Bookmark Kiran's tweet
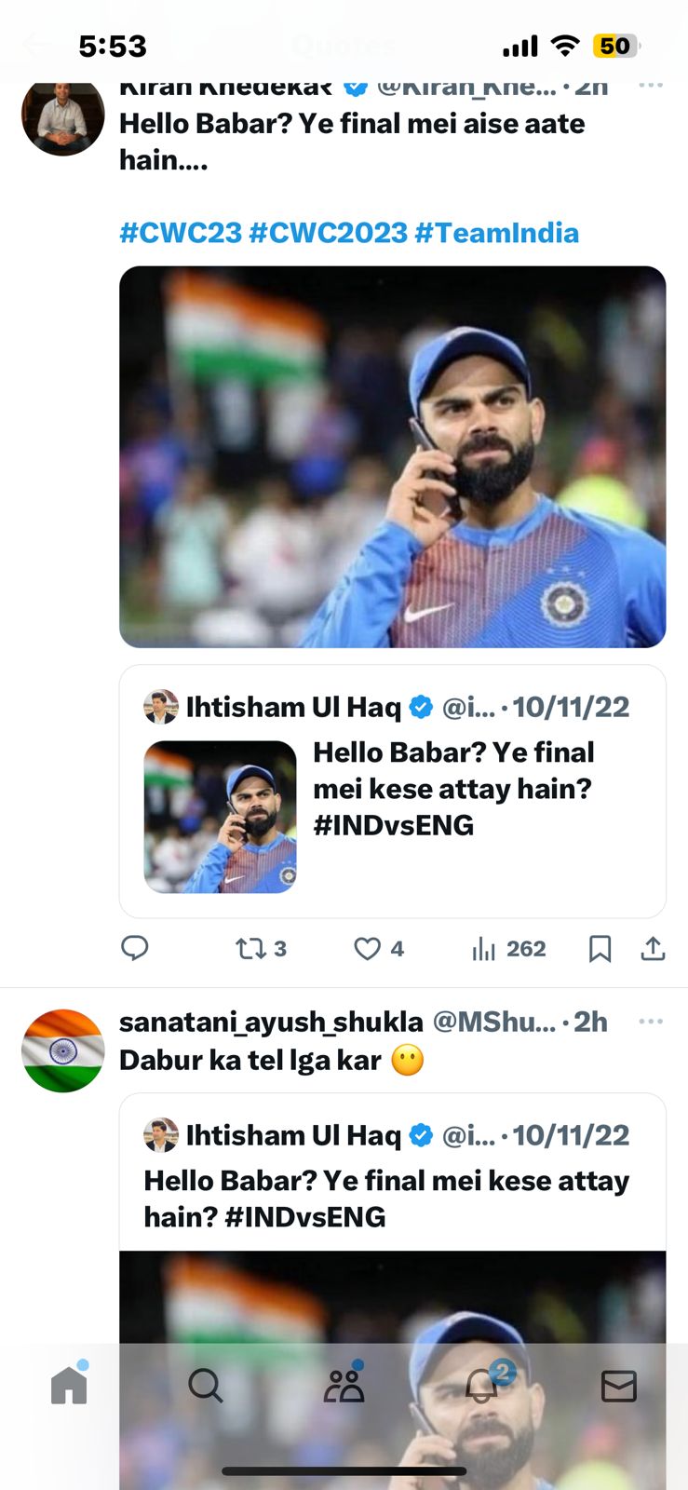Screen dimensions: 688x1490 600,948
